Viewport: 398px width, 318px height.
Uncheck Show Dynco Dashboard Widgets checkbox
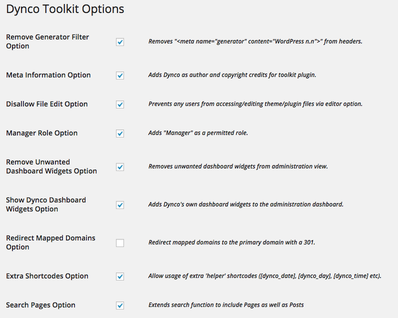(x=120, y=205)
